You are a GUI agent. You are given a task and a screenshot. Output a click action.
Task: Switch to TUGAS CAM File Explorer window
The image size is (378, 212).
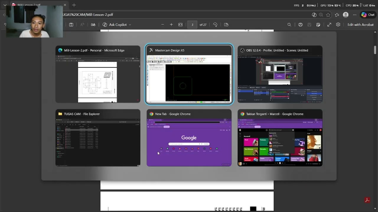coord(98,138)
